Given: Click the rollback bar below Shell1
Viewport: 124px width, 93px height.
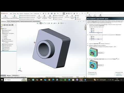Looking at the screenshot, I should [9, 51].
